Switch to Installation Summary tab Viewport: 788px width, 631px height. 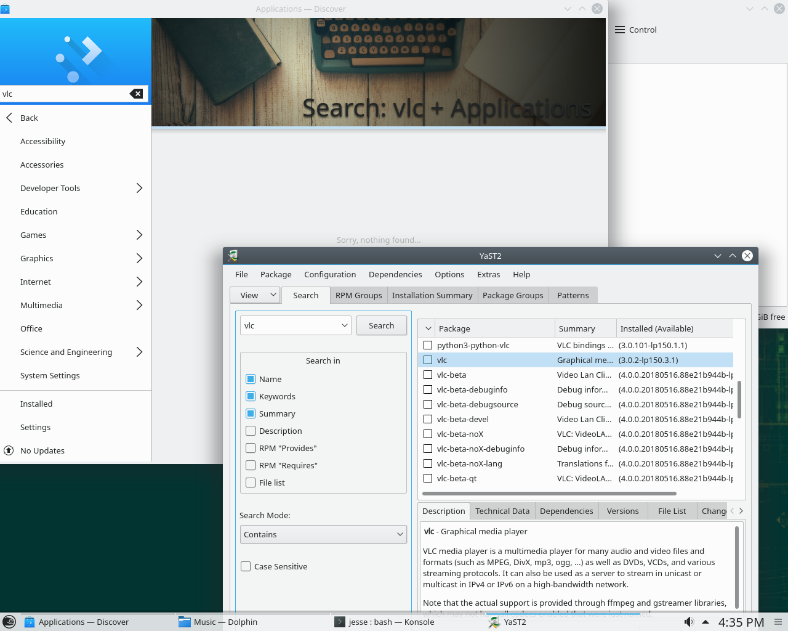coord(432,295)
